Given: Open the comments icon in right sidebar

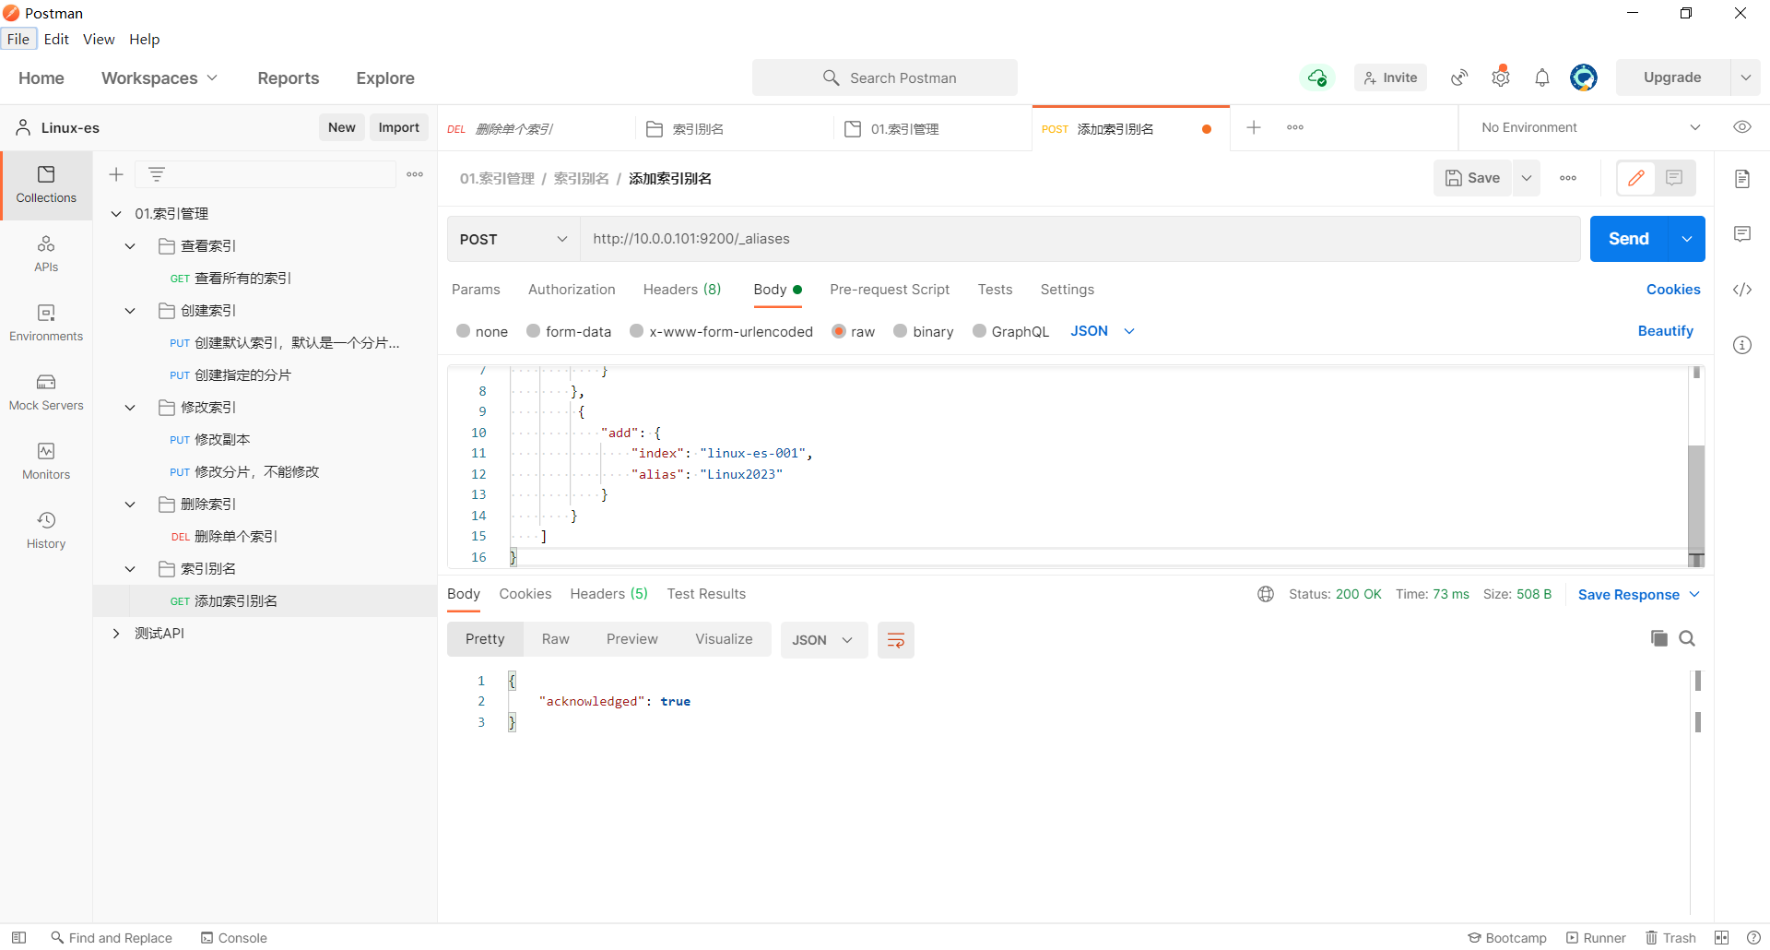Looking at the screenshot, I should (x=1742, y=234).
